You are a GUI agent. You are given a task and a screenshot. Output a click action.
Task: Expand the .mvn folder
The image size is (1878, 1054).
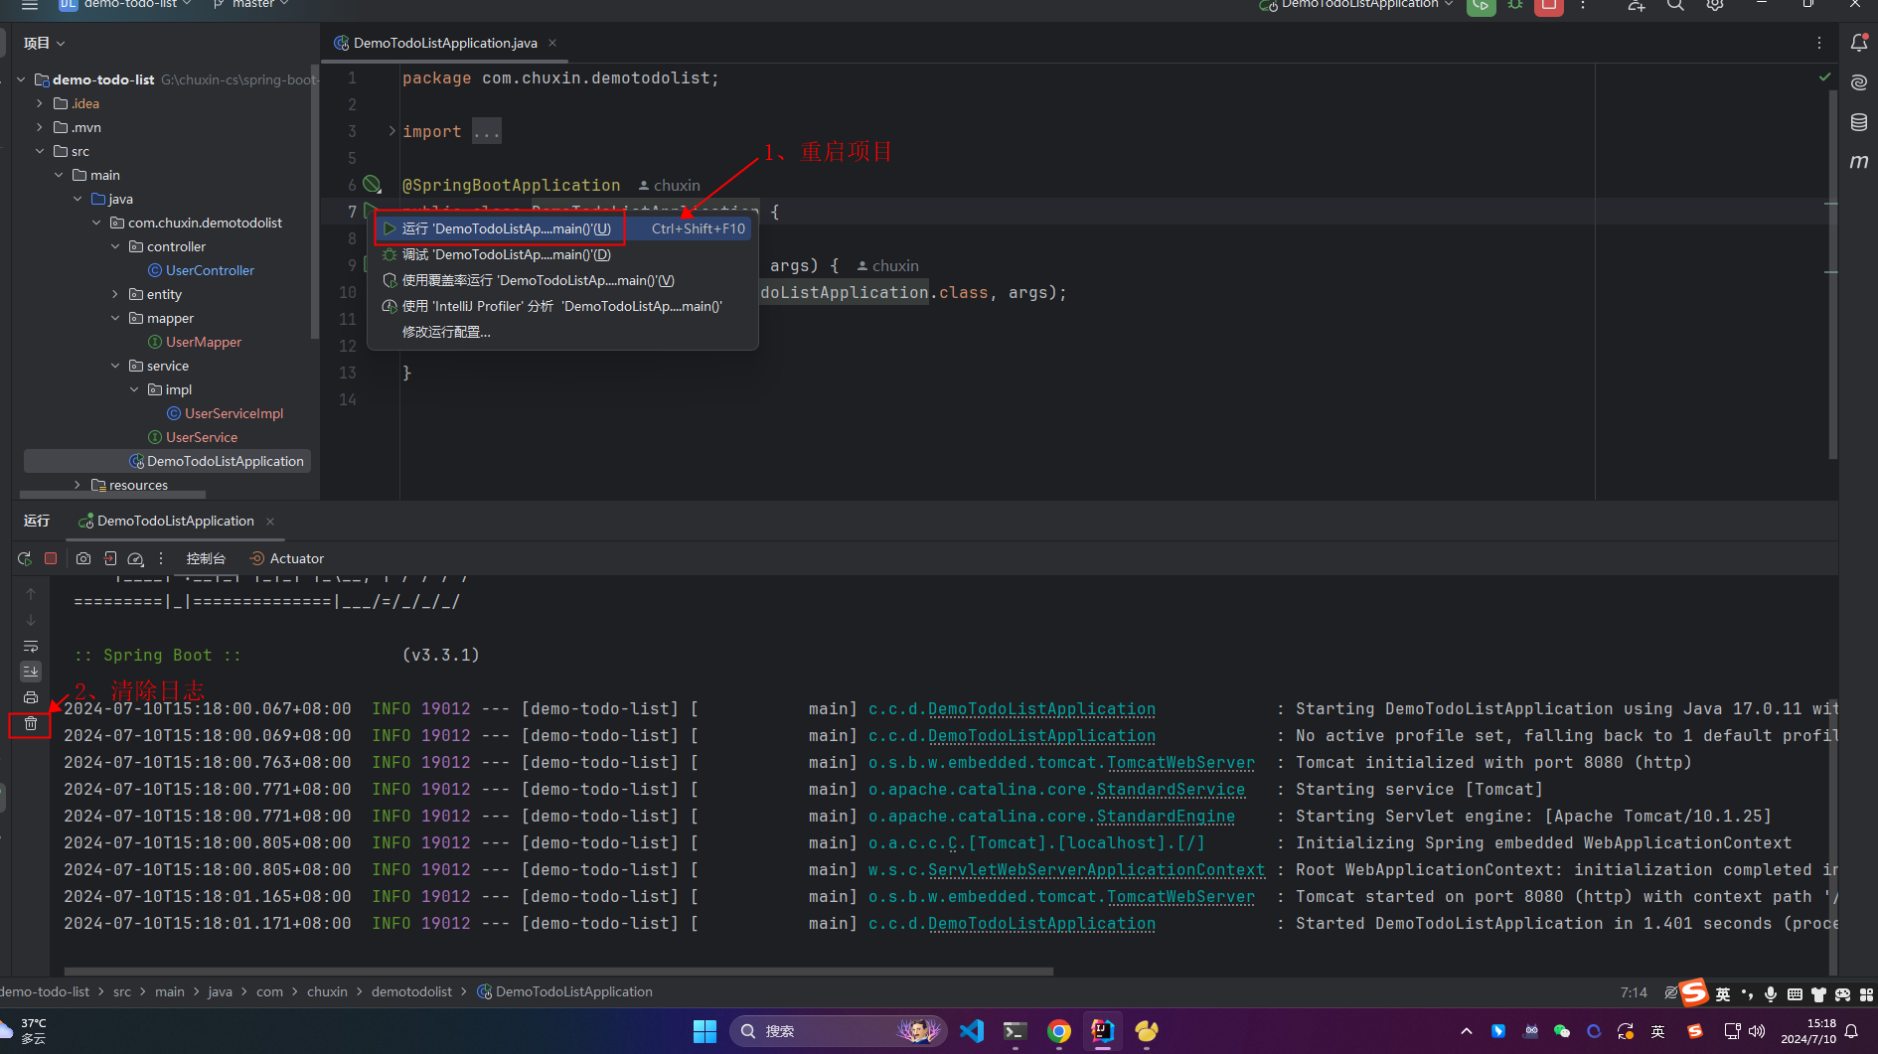click(x=40, y=127)
